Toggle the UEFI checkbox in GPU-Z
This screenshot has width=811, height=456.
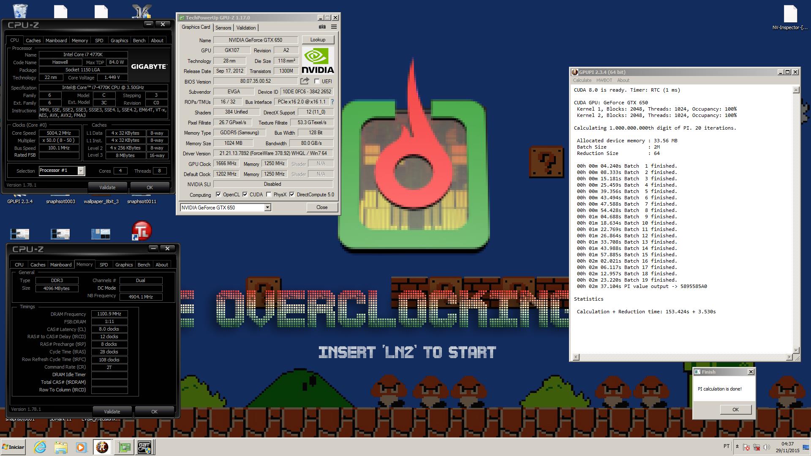click(317, 81)
